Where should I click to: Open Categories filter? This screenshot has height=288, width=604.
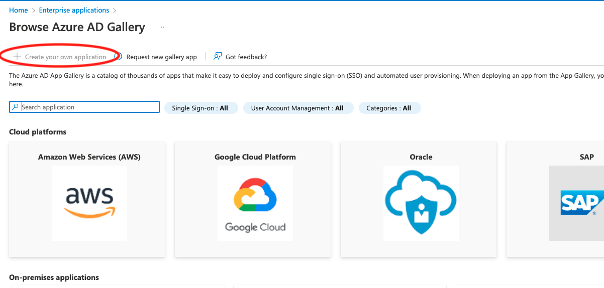389,108
